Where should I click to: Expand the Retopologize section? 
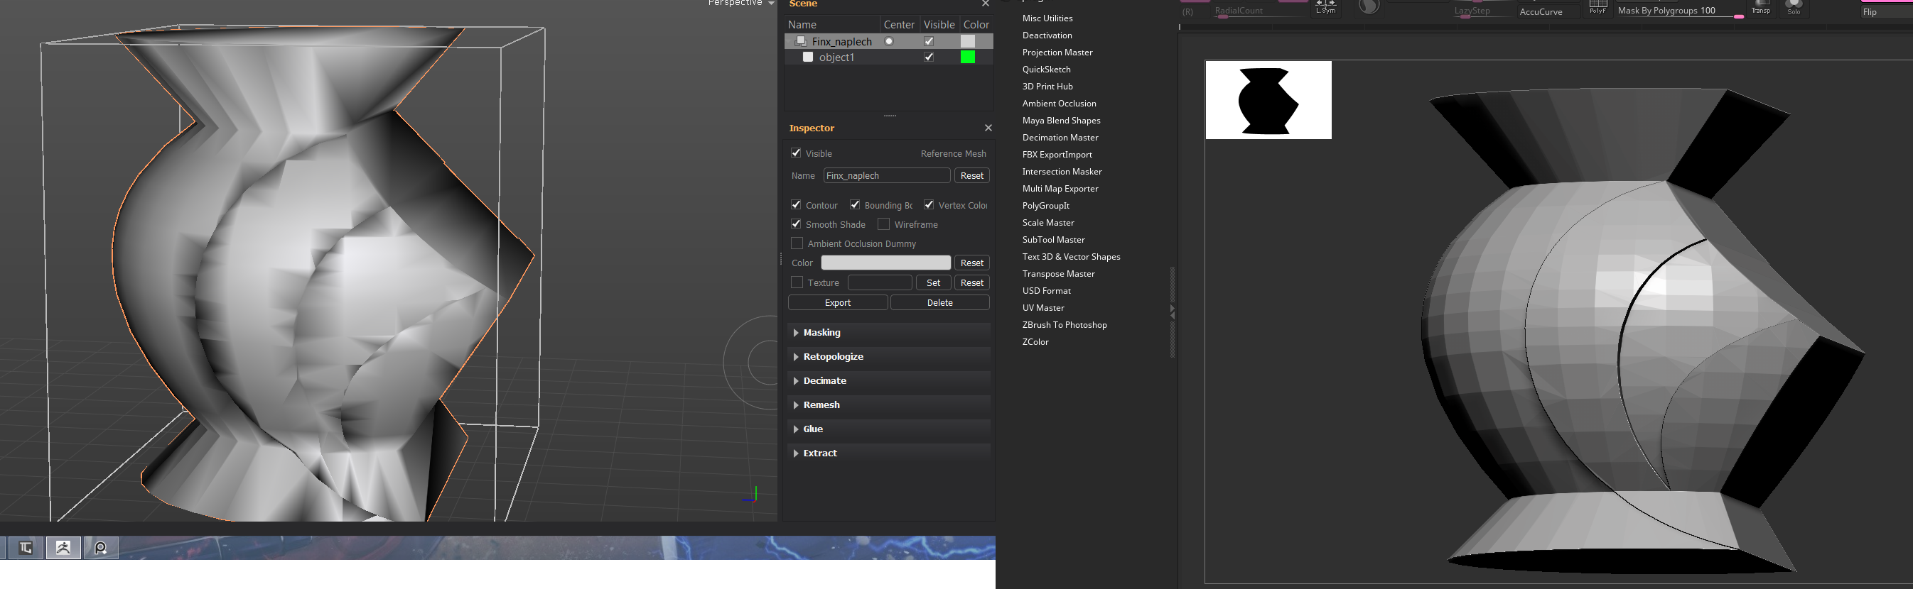coord(832,357)
